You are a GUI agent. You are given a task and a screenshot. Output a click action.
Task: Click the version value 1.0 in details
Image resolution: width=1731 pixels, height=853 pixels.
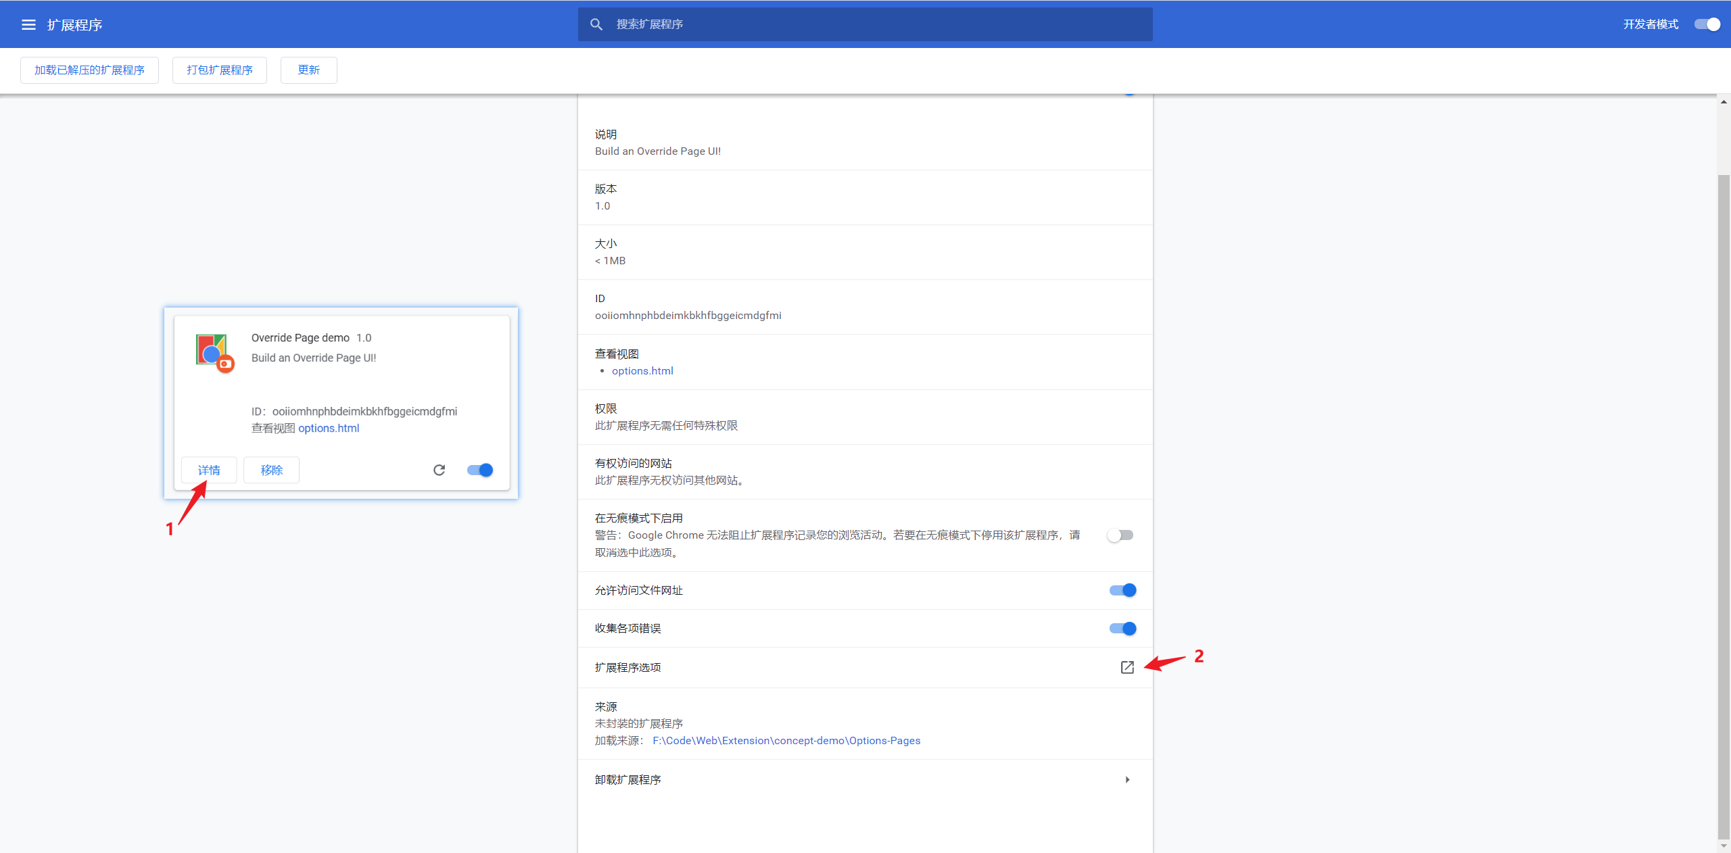[x=602, y=206]
